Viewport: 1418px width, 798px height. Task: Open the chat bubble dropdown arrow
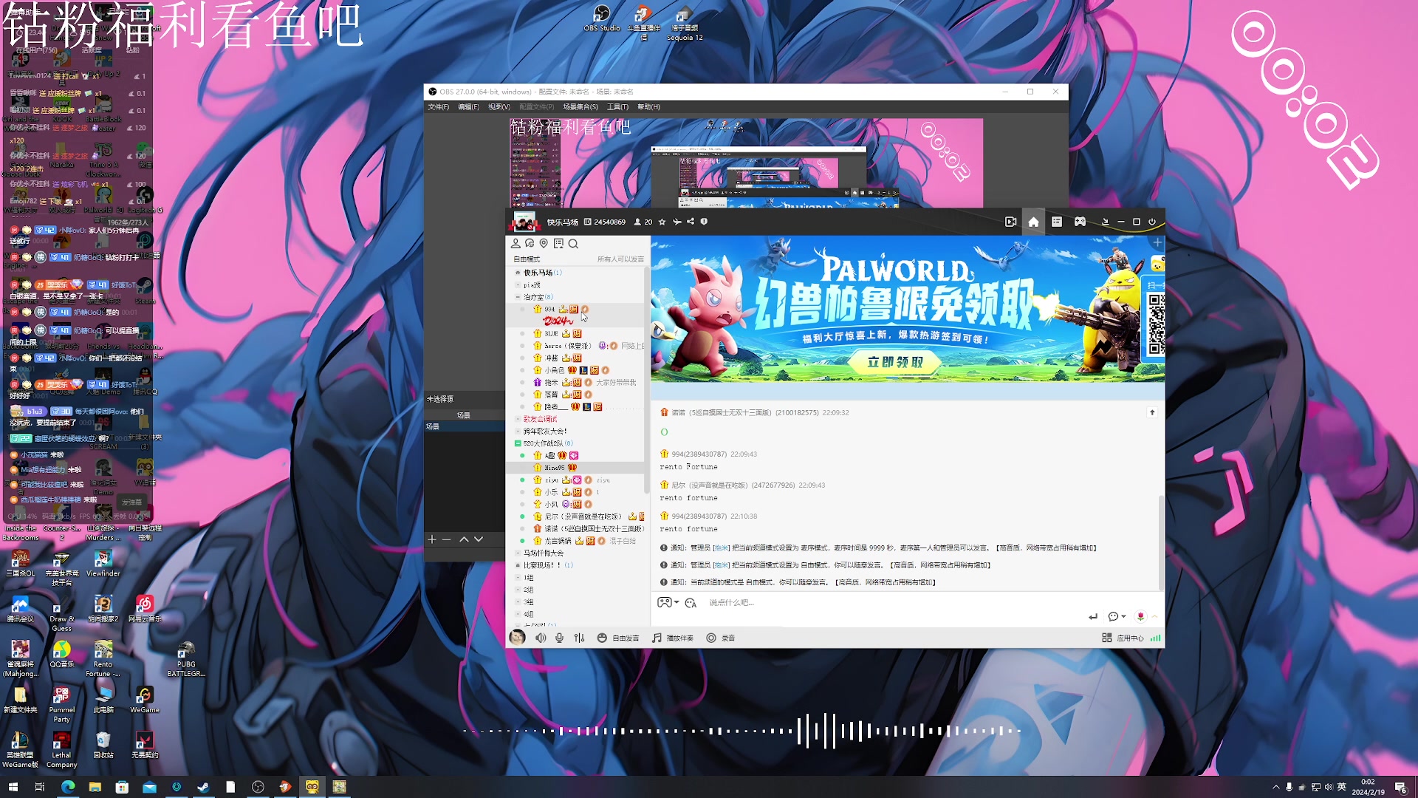[1123, 616]
